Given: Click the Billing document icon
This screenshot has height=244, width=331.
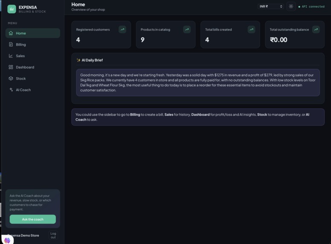Looking at the screenshot, I should click(x=11, y=44).
